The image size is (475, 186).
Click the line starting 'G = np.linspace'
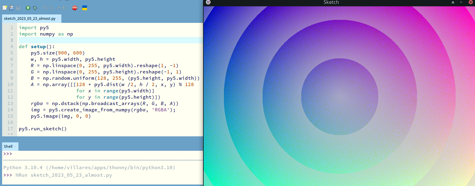coord(106,72)
